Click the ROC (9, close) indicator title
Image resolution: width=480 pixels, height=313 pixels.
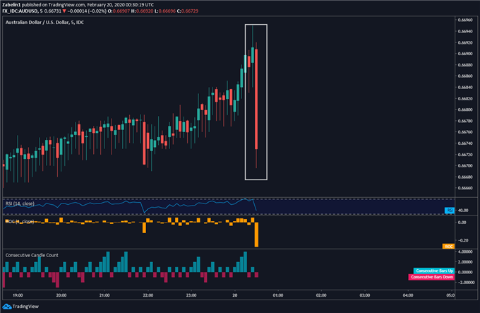(x=20, y=221)
